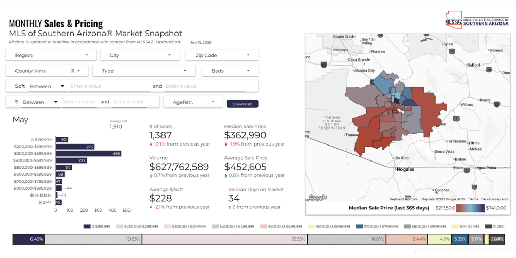The height and width of the screenshot is (258, 516).
Task: Click the Google logo on map
Action: [317, 197]
